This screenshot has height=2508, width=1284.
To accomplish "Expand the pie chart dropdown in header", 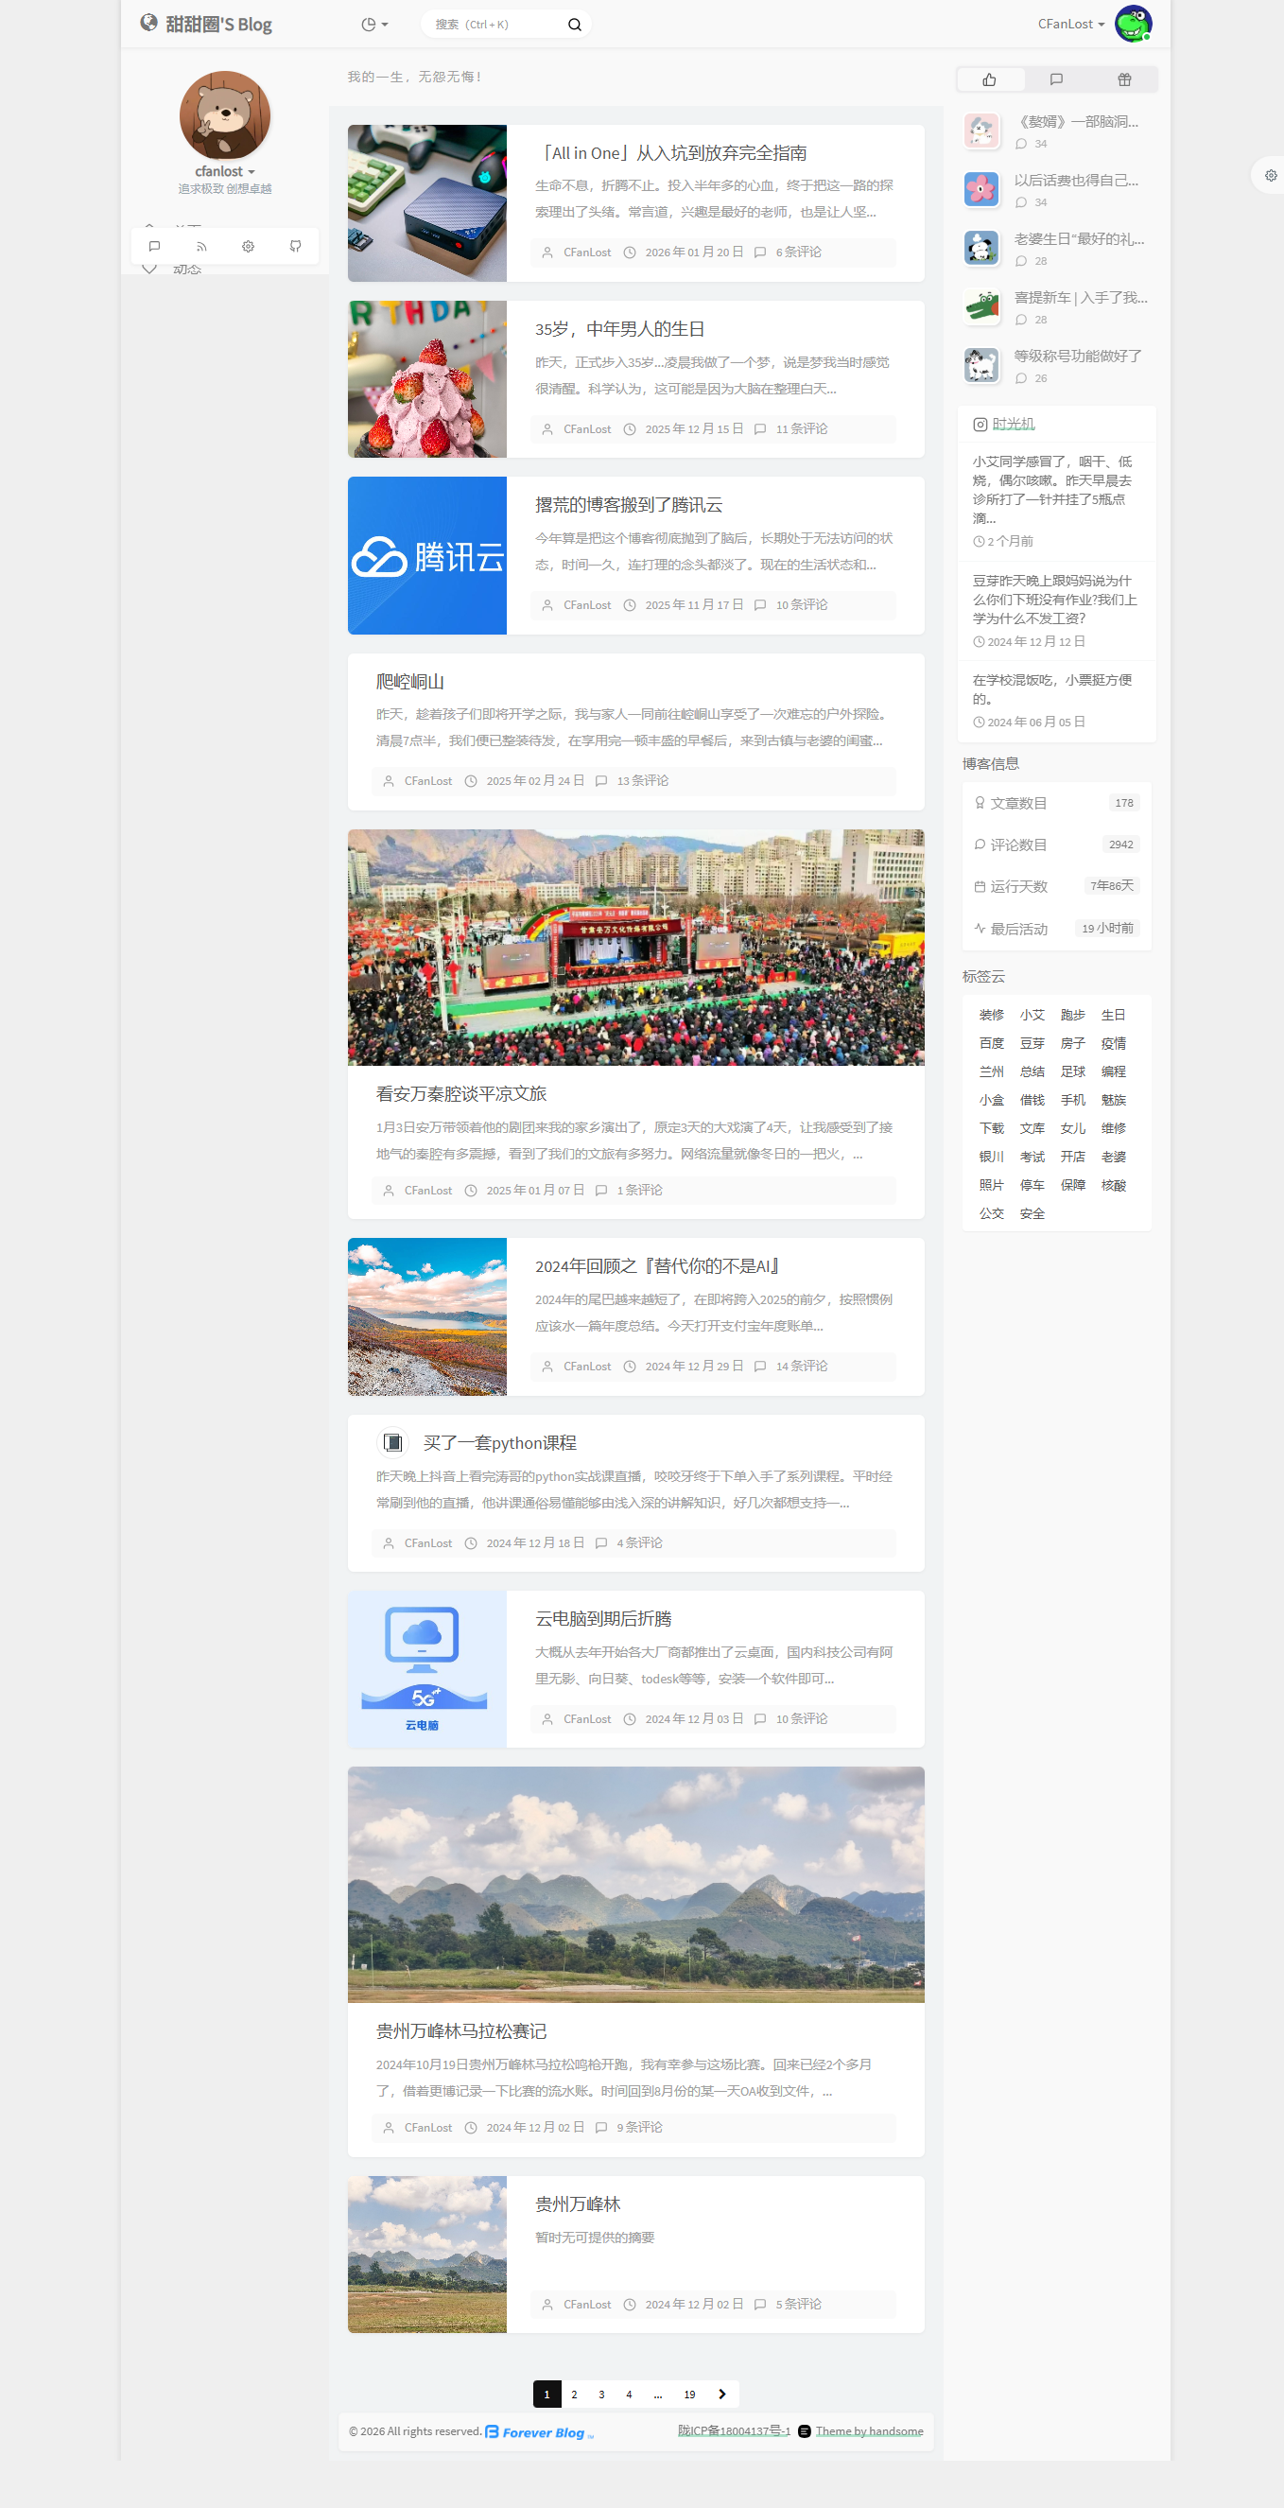I will (x=373, y=25).
